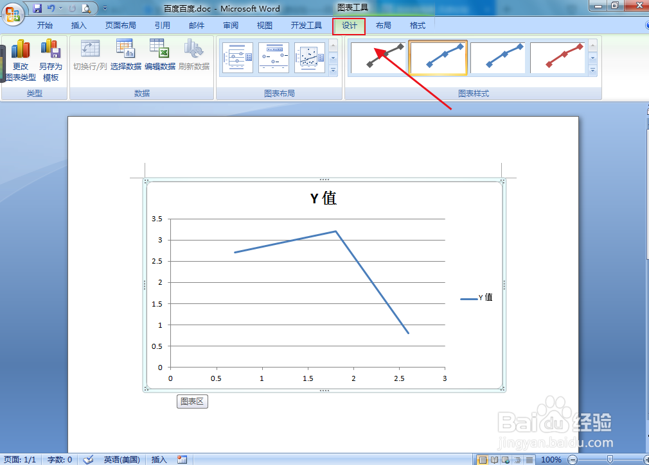Switch to Print Layout view button
The width and height of the screenshot is (649, 465).
[x=483, y=460]
